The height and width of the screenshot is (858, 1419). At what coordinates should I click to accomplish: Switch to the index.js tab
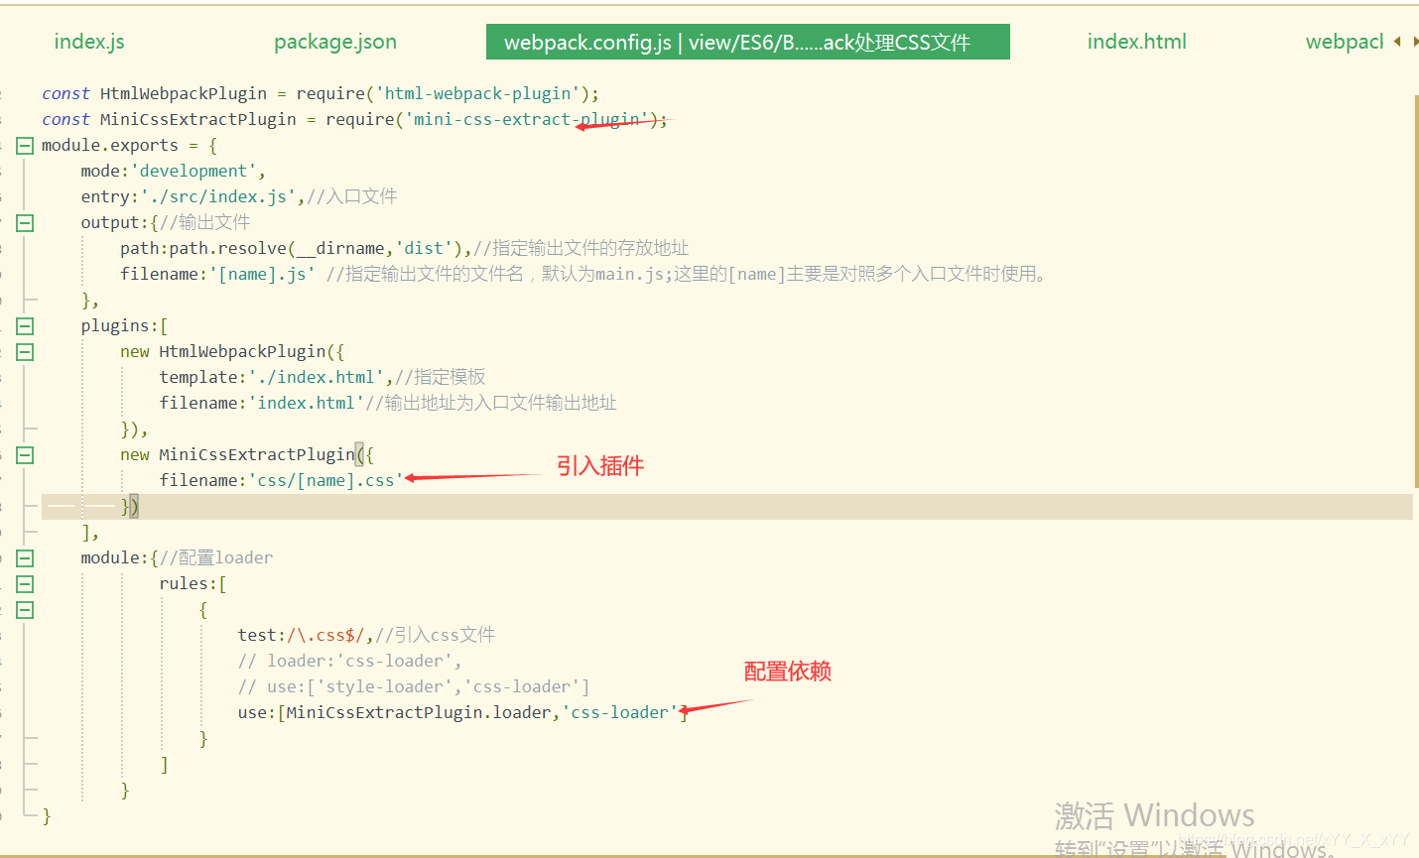(89, 42)
